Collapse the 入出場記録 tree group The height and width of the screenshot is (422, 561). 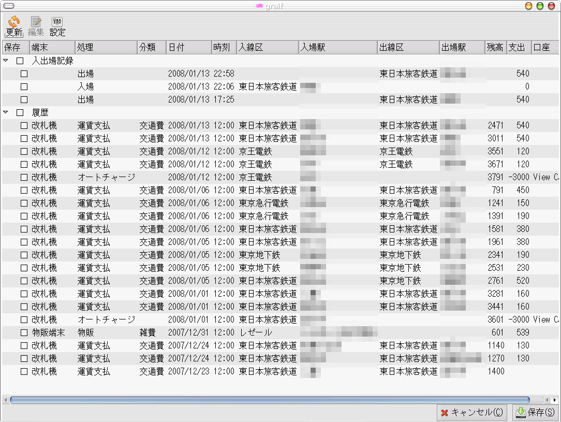(6, 61)
